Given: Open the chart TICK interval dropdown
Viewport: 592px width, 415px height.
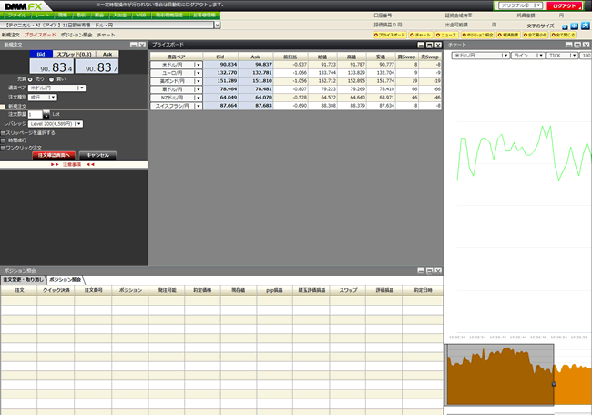Looking at the screenshot, I should (x=562, y=56).
